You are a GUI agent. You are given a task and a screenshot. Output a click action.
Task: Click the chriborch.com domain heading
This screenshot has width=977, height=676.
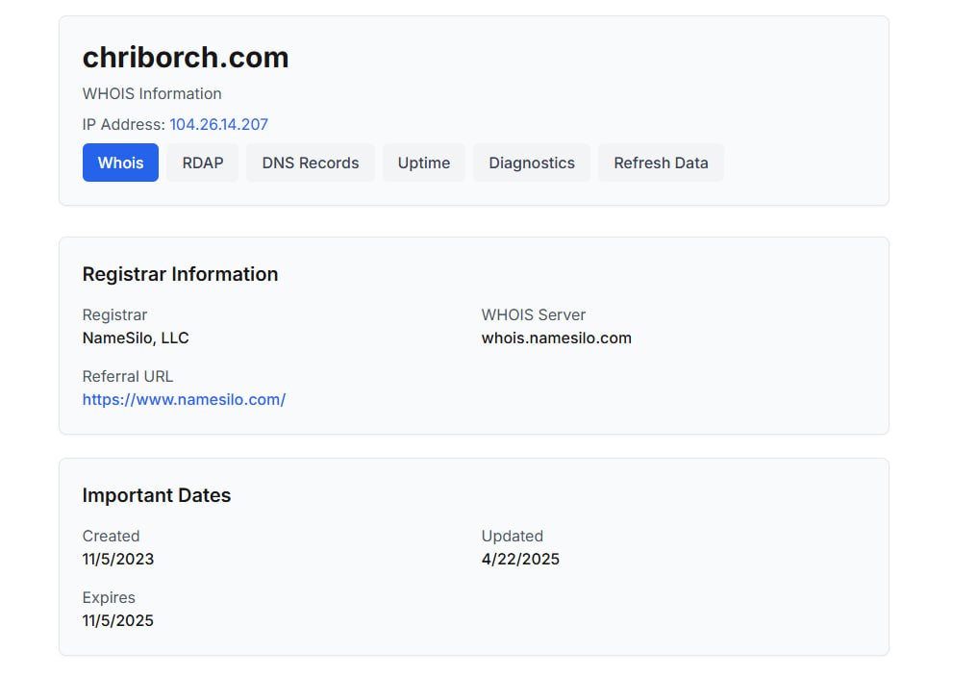[186, 58]
